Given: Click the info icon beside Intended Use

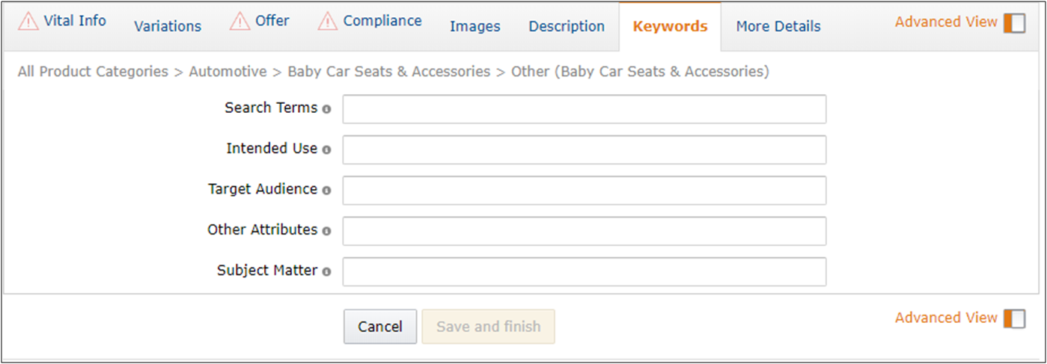Looking at the screenshot, I should (x=326, y=149).
